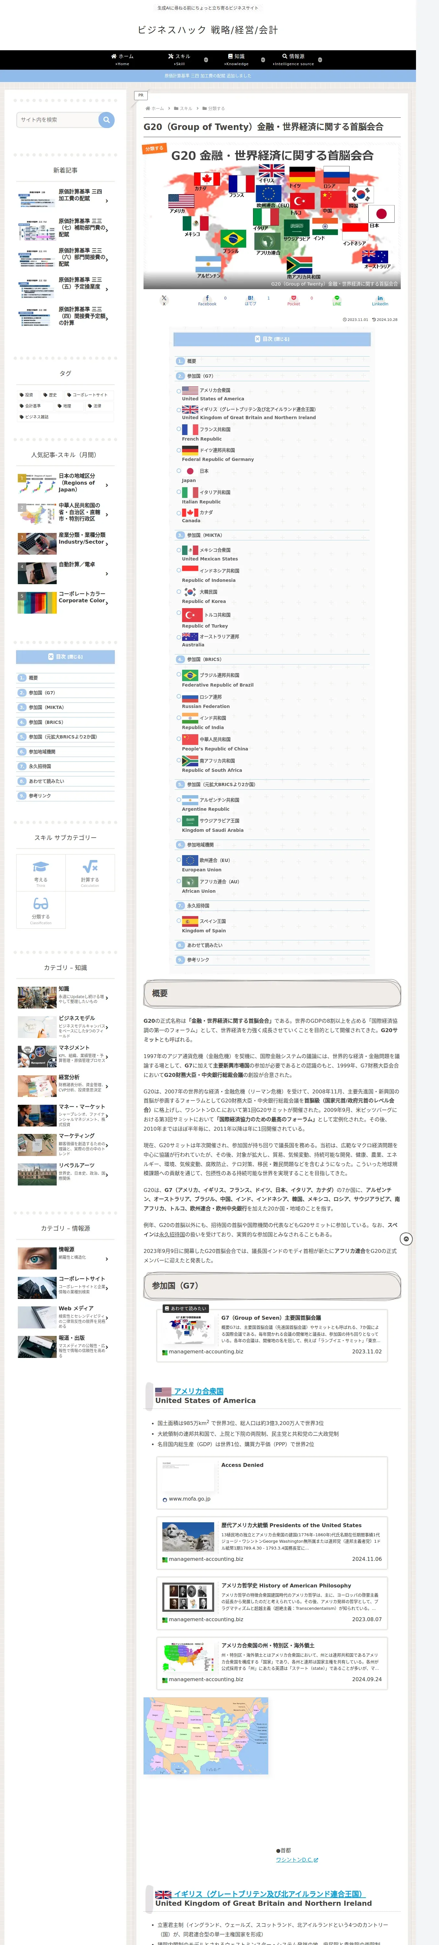
Task: Open the G7 主要国首脳会議 related card
Action: click(x=271, y=1336)
